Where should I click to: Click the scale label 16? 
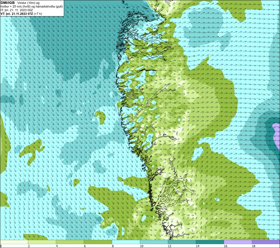pos(225,246)
